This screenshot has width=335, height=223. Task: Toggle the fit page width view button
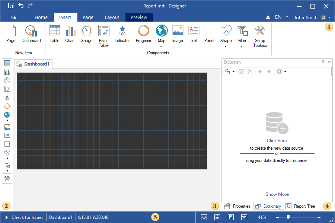(x=204, y=217)
